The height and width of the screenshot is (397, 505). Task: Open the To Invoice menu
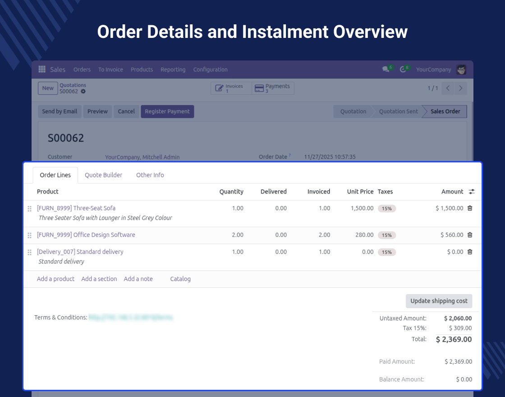click(x=110, y=69)
